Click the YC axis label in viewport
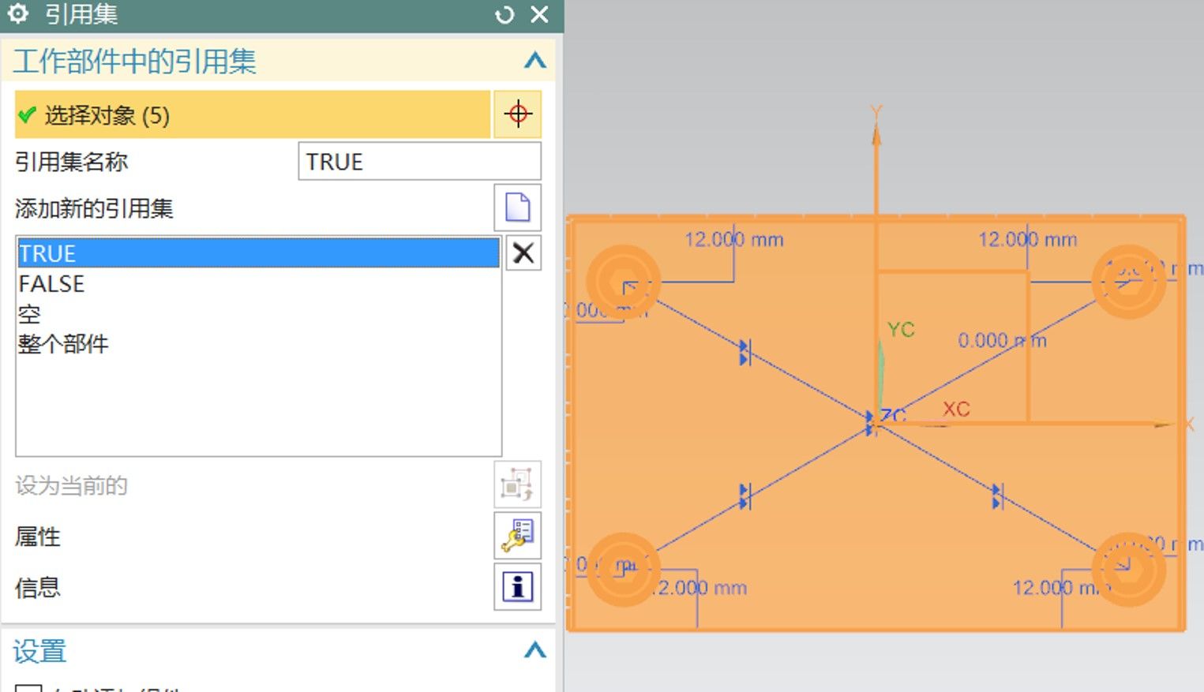The image size is (1204, 692). point(901,330)
